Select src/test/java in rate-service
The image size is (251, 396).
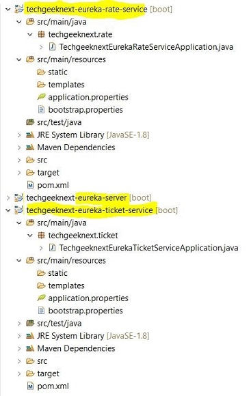click(x=60, y=122)
